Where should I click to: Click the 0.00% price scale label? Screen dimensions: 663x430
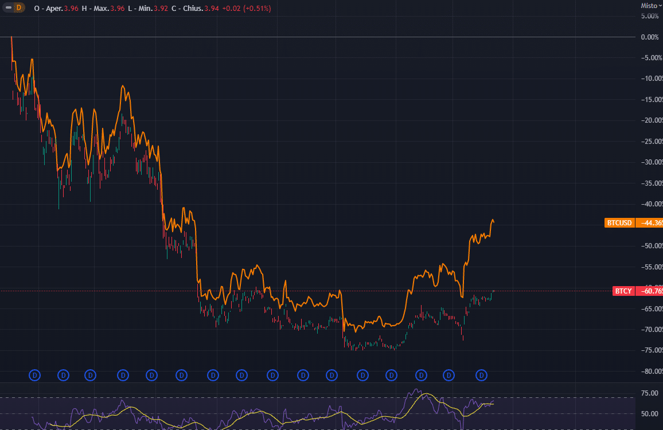tap(650, 37)
